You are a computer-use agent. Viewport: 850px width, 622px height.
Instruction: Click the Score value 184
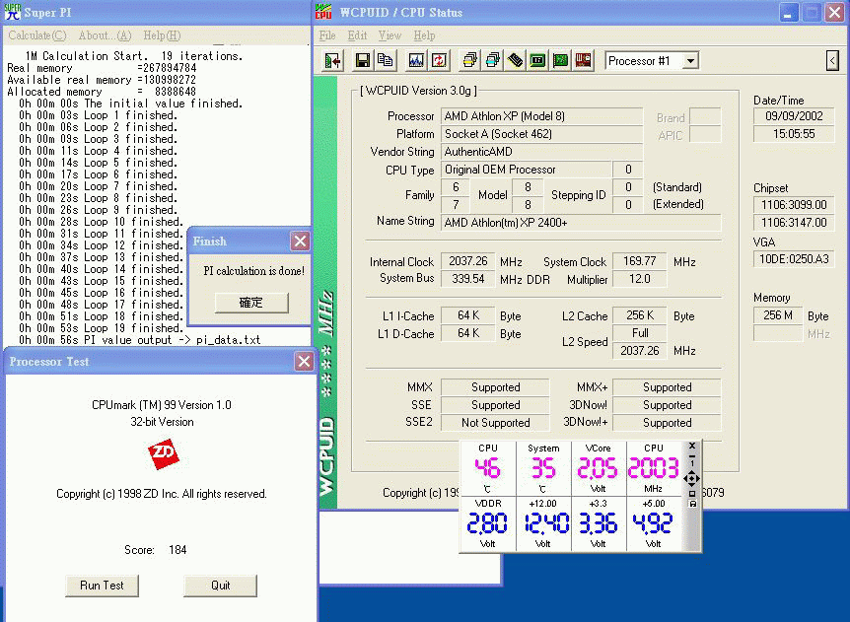(177, 550)
